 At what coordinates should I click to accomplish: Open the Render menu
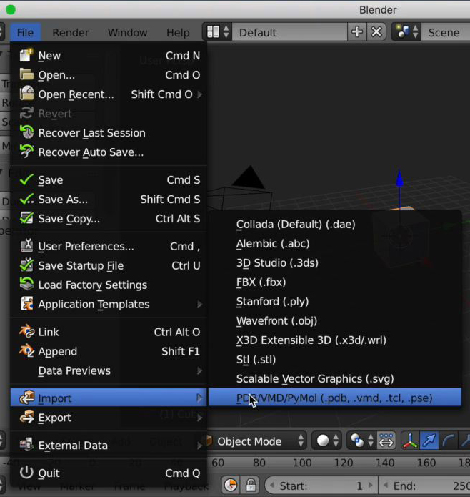coord(71,32)
